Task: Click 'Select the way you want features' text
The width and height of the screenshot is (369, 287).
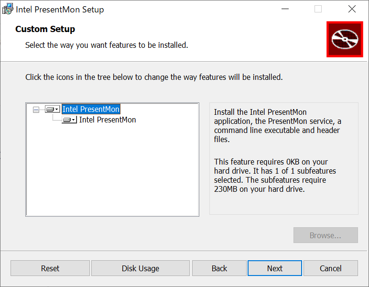Action: (107, 45)
